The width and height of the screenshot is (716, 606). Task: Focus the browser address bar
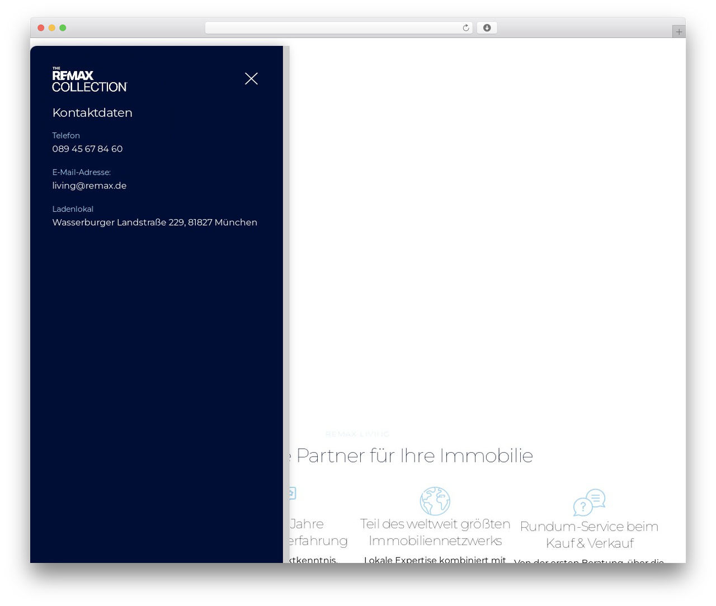coord(338,28)
